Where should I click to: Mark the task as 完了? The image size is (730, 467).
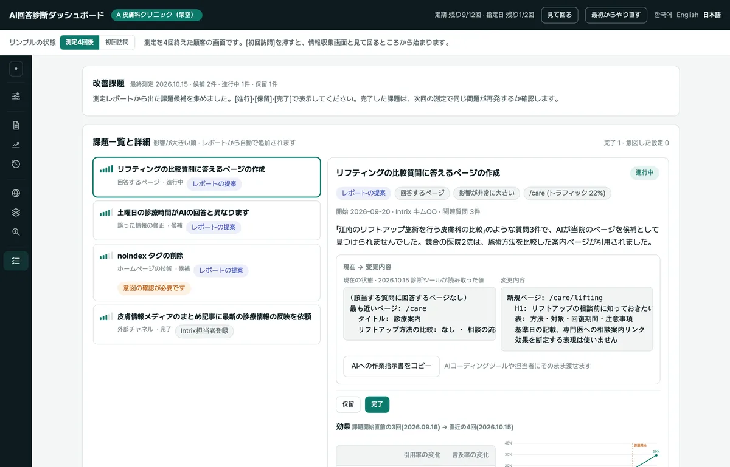click(x=377, y=404)
